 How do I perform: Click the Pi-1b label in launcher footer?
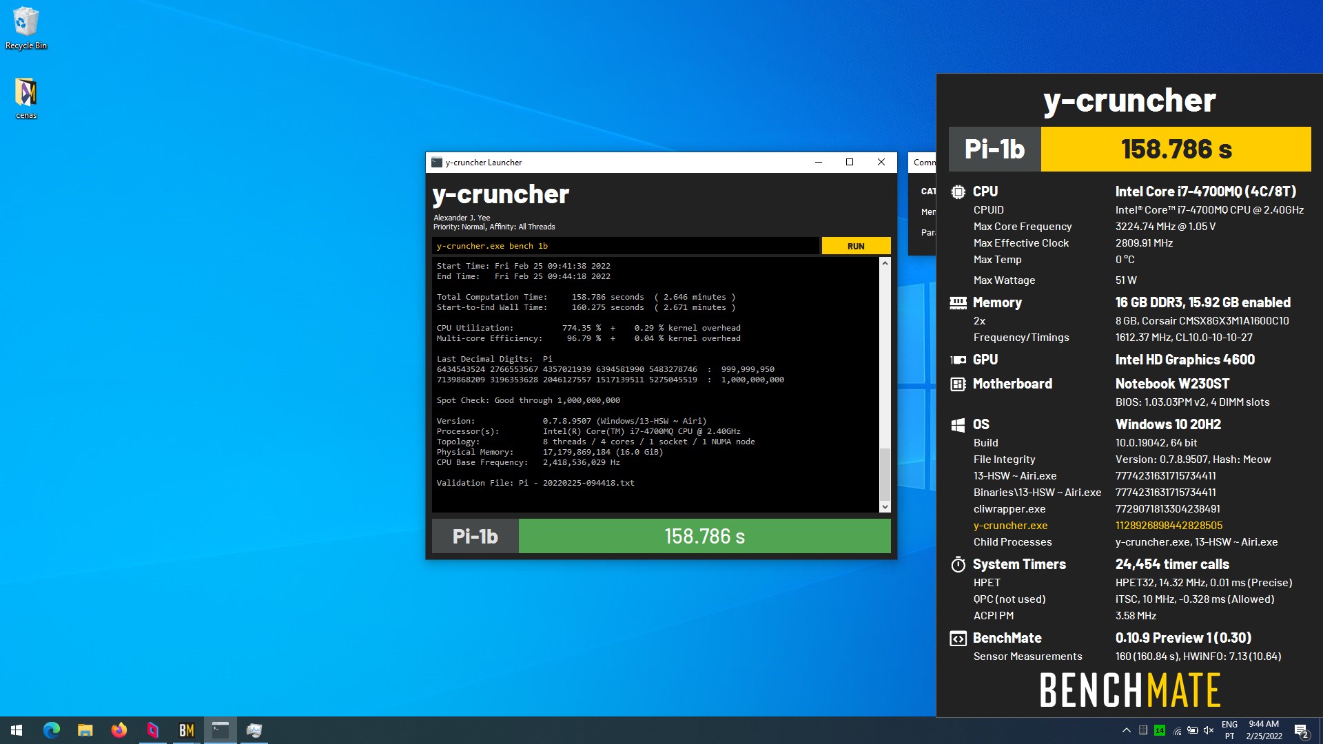tap(475, 536)
